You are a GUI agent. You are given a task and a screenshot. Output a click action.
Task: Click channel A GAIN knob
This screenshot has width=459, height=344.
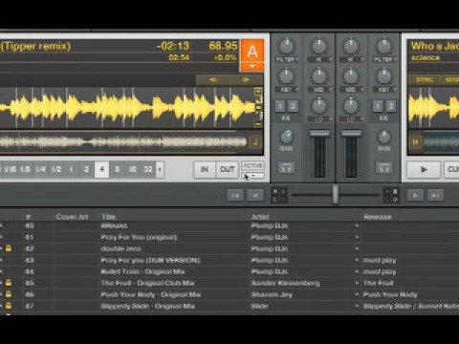pyautogui.click(x=287, y=137)
